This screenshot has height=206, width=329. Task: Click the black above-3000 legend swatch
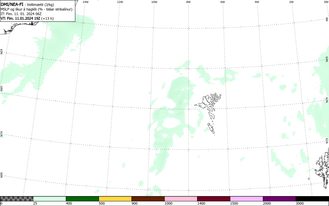click(x=312, y=199)
